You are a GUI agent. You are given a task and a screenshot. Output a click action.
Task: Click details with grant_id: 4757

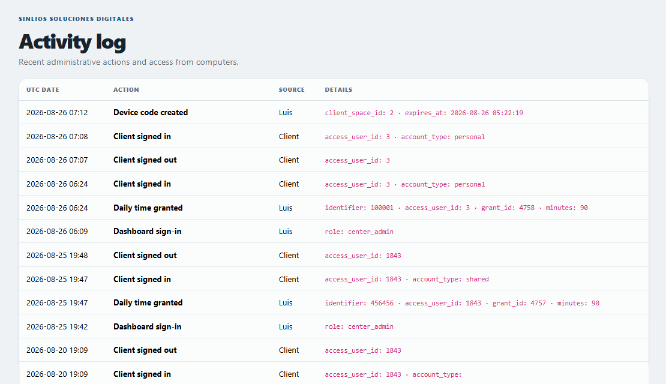tap(462, 303)
